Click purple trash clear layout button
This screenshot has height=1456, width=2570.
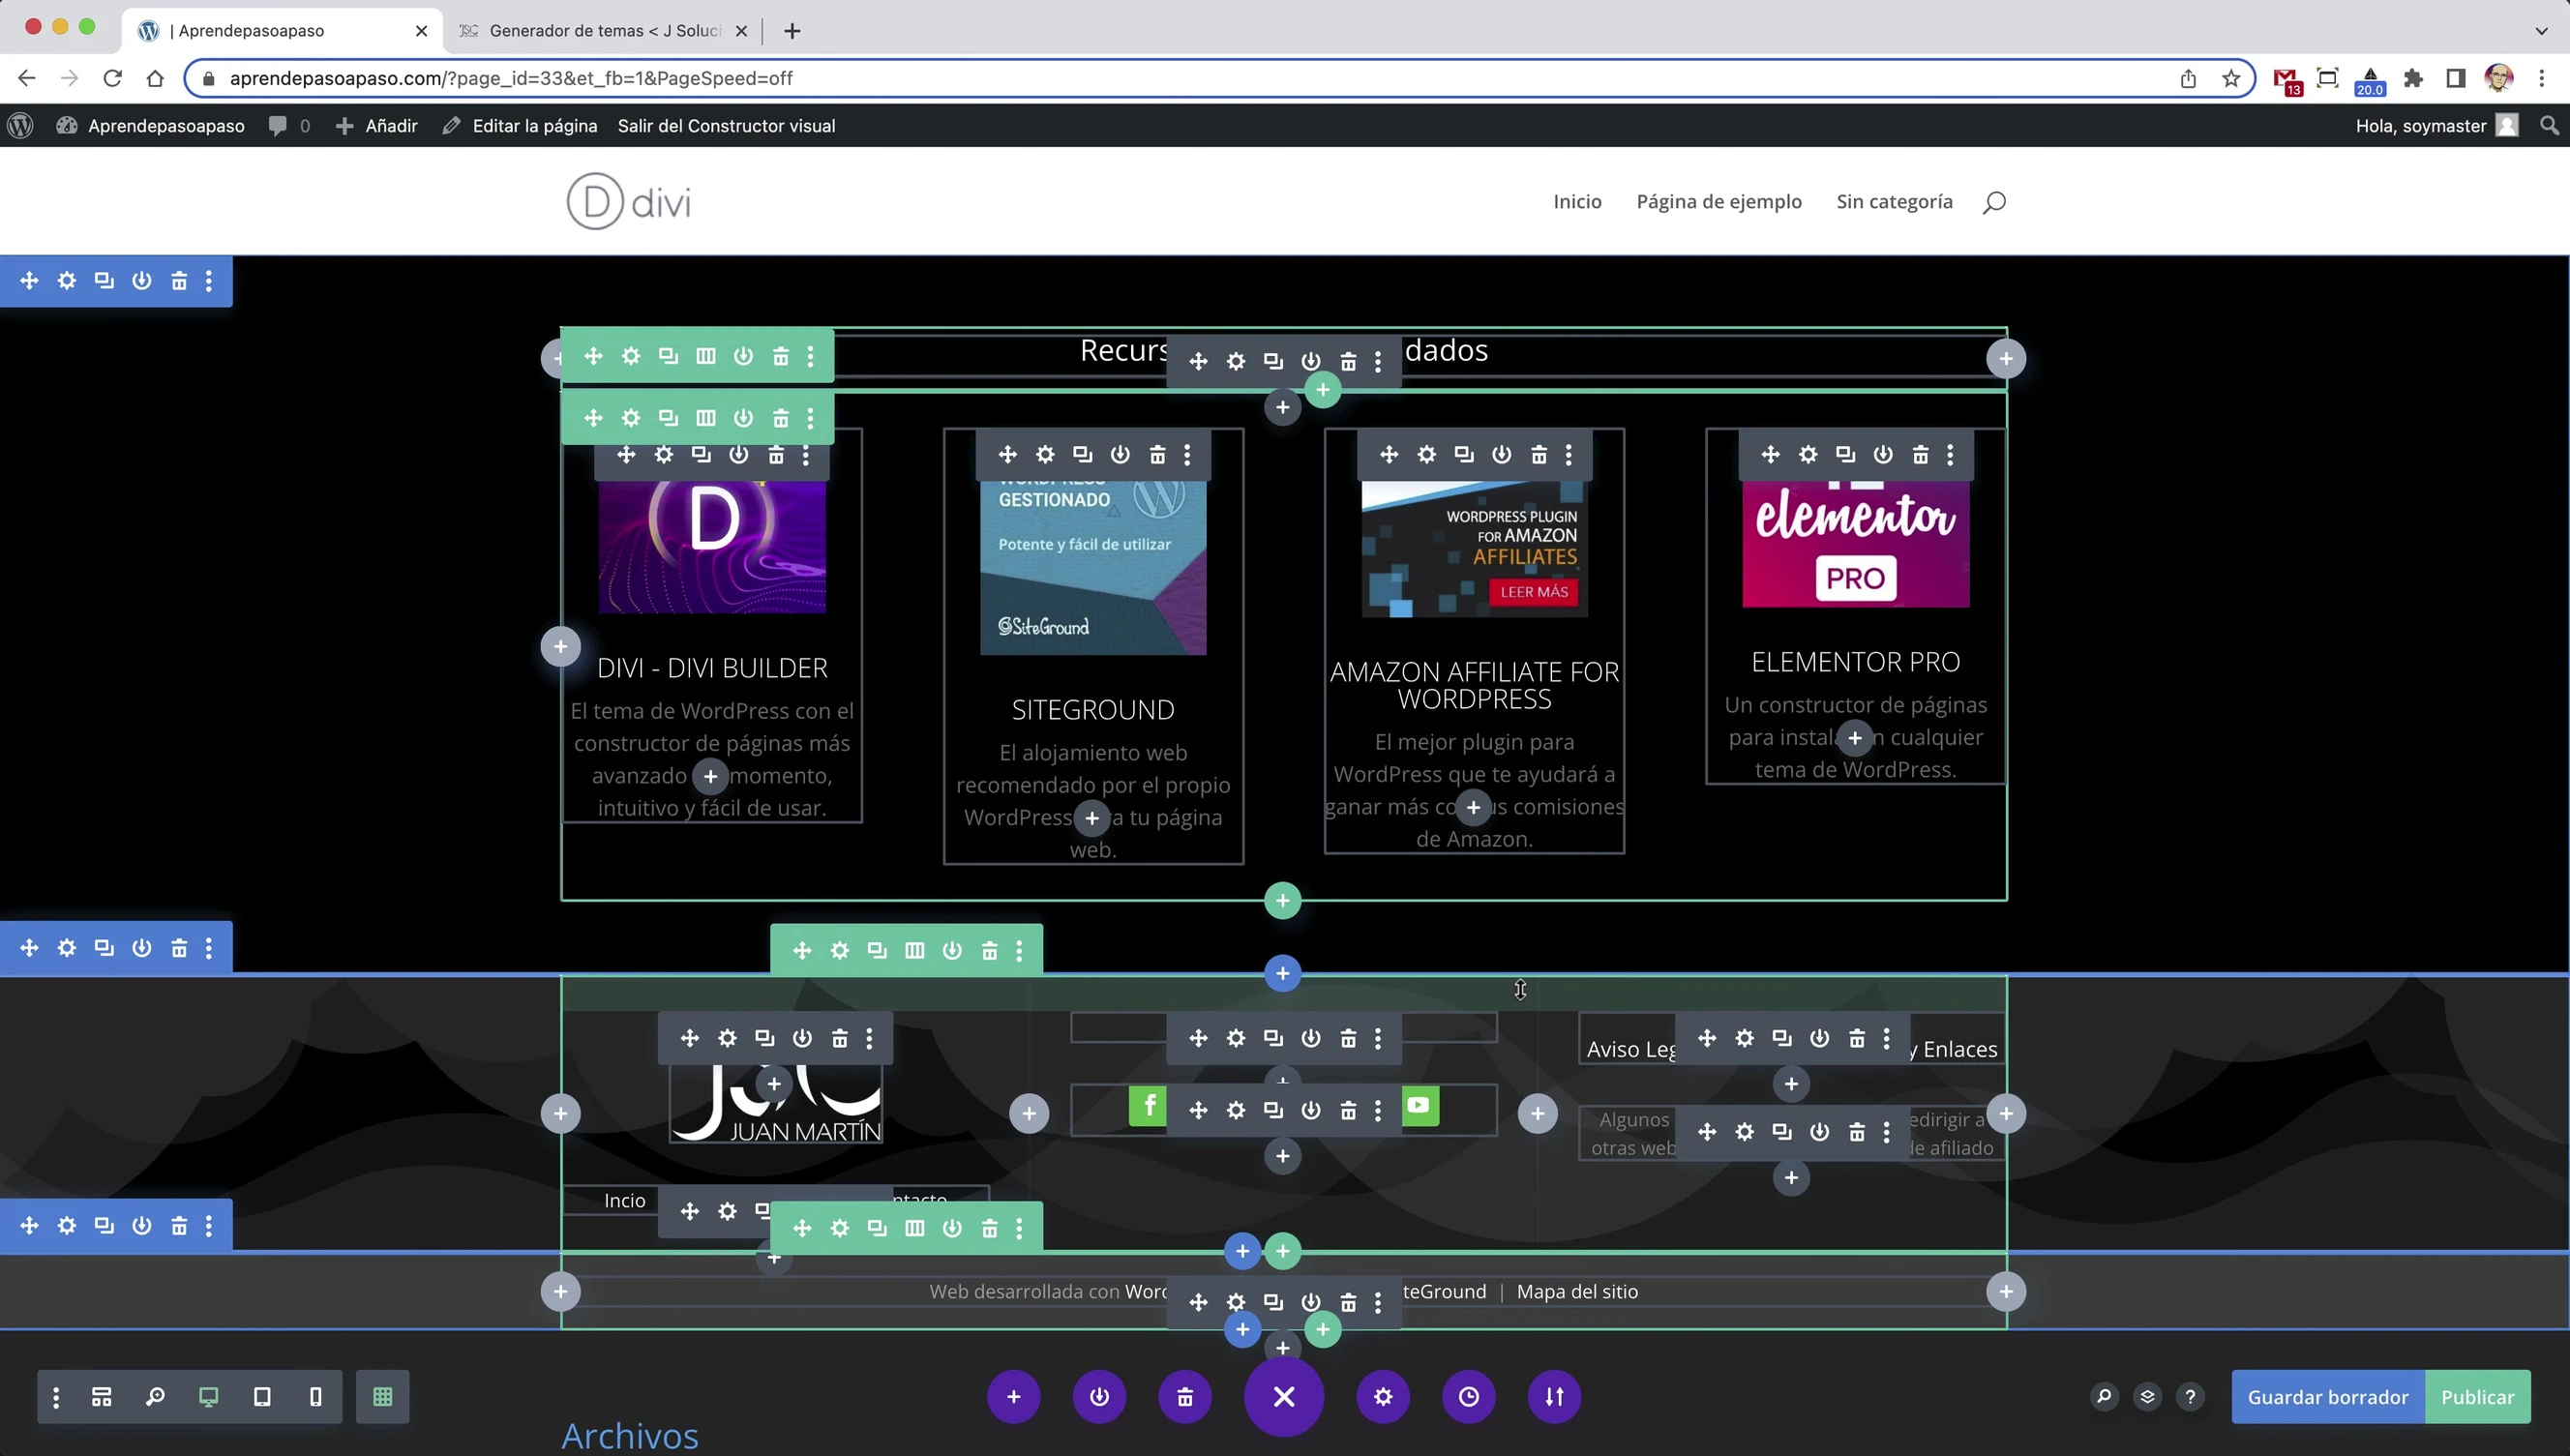tap(1185, 1397)
